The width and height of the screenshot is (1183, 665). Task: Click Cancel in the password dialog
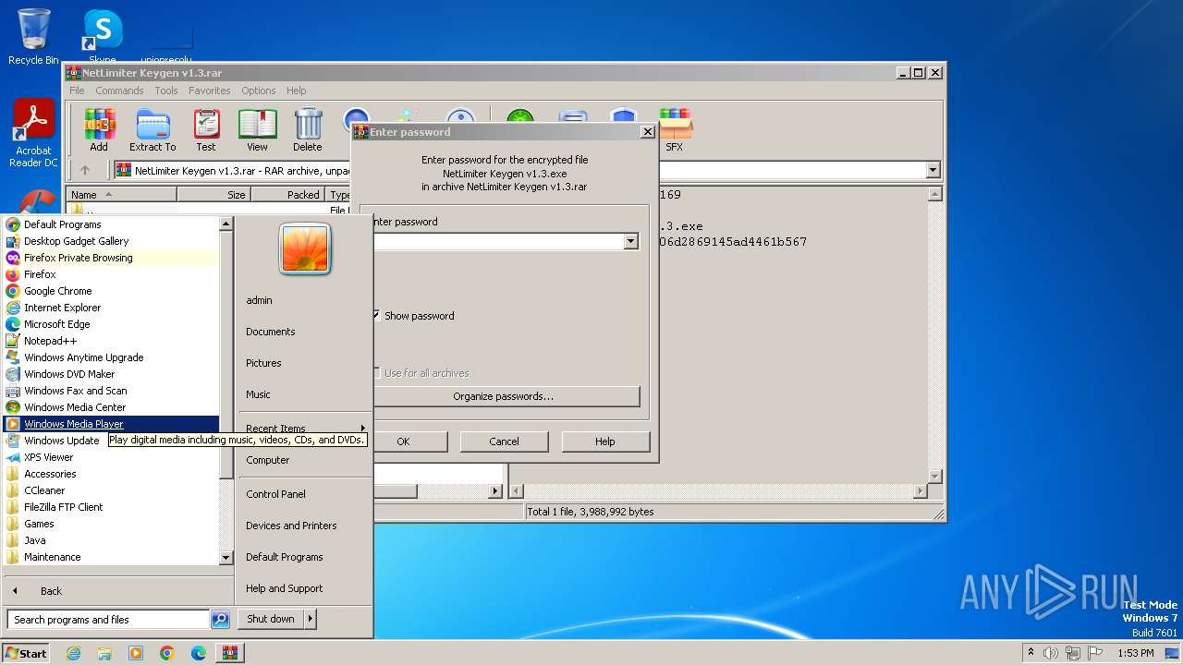pos(504,441)
